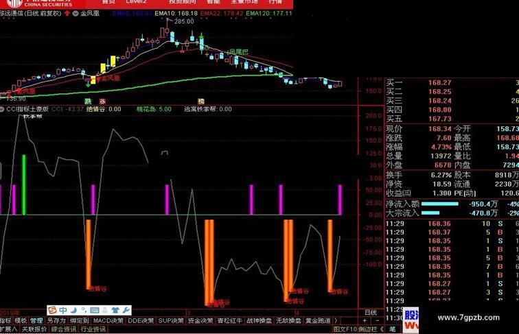Click the Sogou S logo on input toolbar
Viewport: 519px width, 334px height.
(52, 310)
